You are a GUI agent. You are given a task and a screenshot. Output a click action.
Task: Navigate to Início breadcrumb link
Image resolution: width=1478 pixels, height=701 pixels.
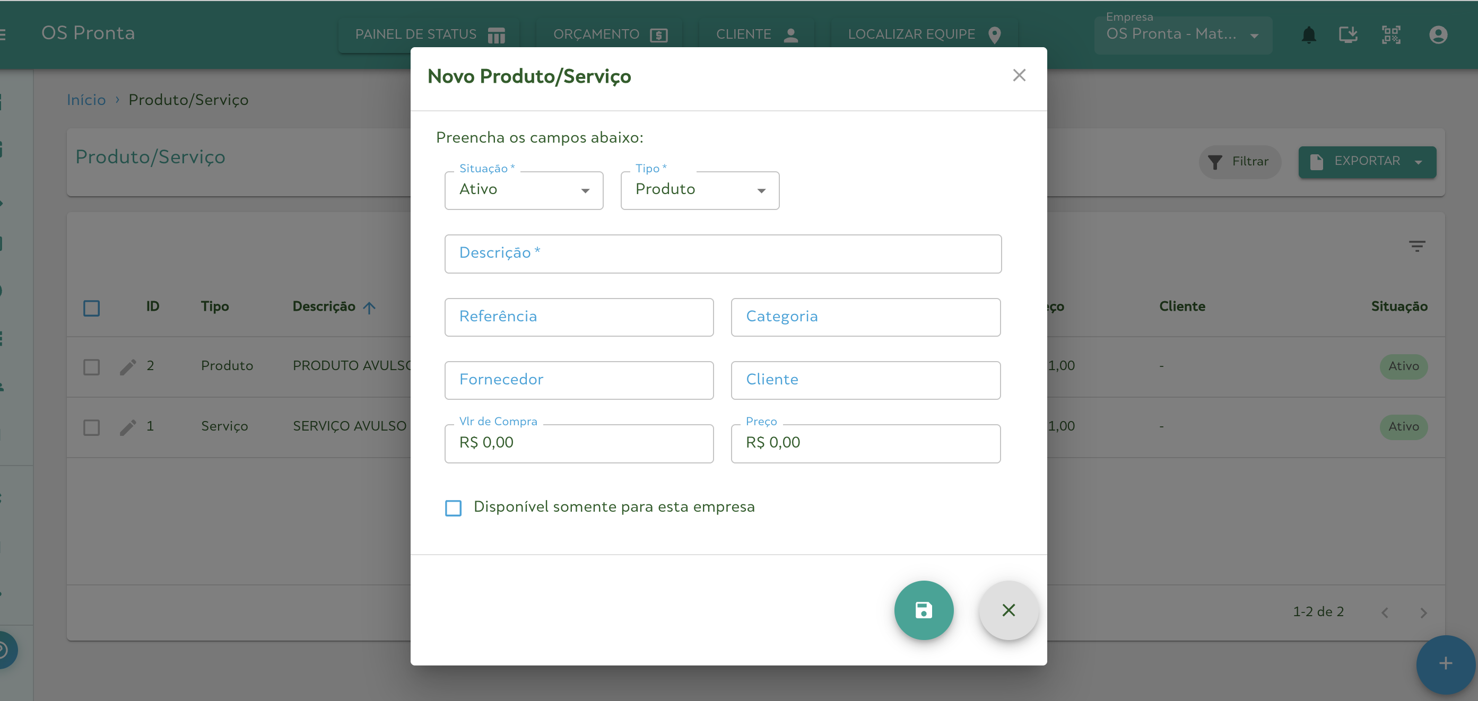point(86,99)
